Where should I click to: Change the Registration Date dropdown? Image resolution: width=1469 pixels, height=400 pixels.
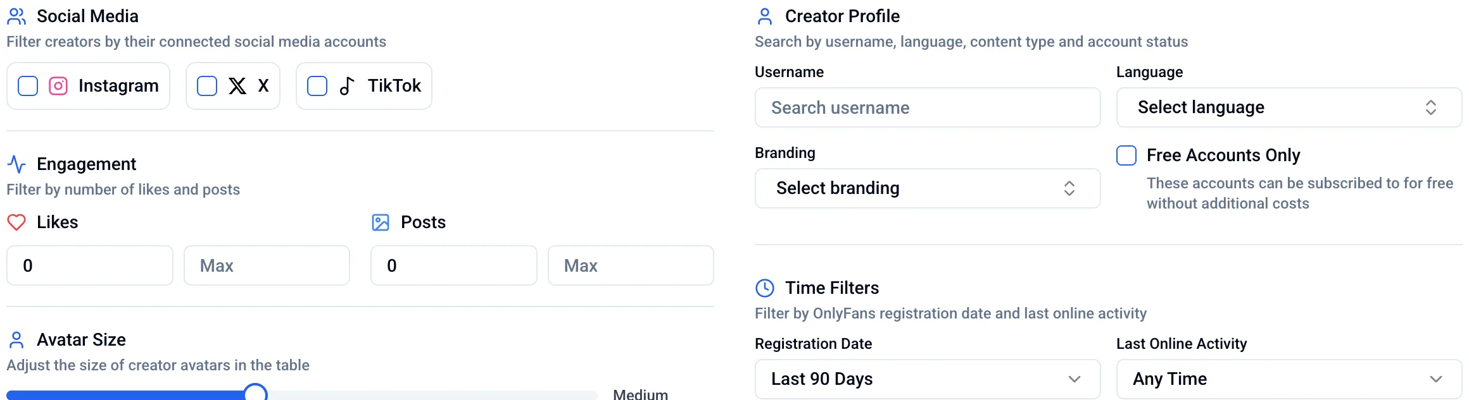(x=927, y=379)
